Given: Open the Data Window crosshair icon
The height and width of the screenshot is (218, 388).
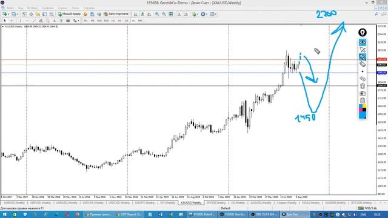Looking at the screenshot, I should (31, 14).
